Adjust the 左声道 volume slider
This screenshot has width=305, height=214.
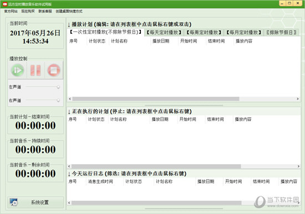click(58, 87)
